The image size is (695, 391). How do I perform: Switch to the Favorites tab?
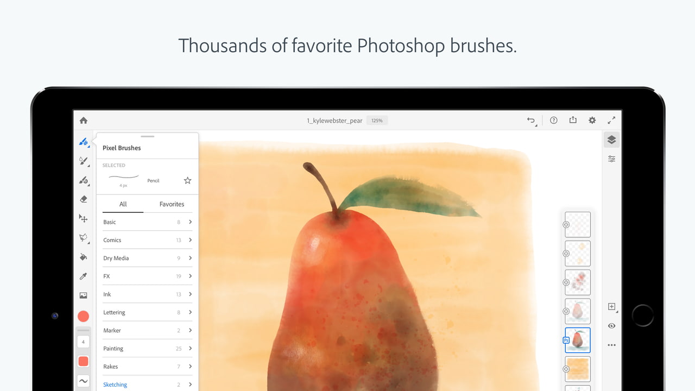coord(172,204)
